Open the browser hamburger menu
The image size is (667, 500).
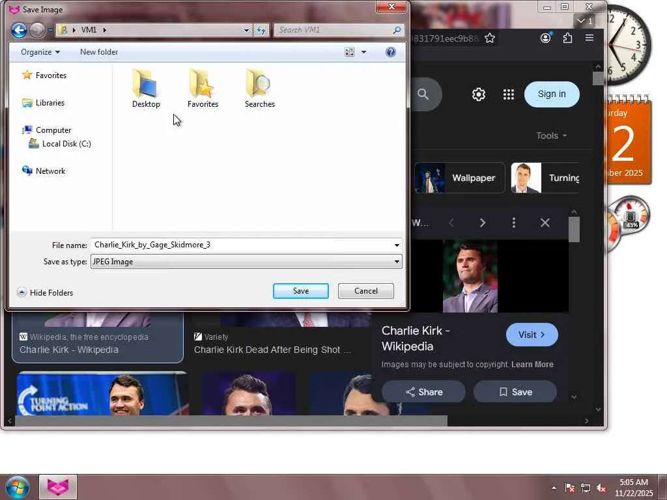point(589,38)
